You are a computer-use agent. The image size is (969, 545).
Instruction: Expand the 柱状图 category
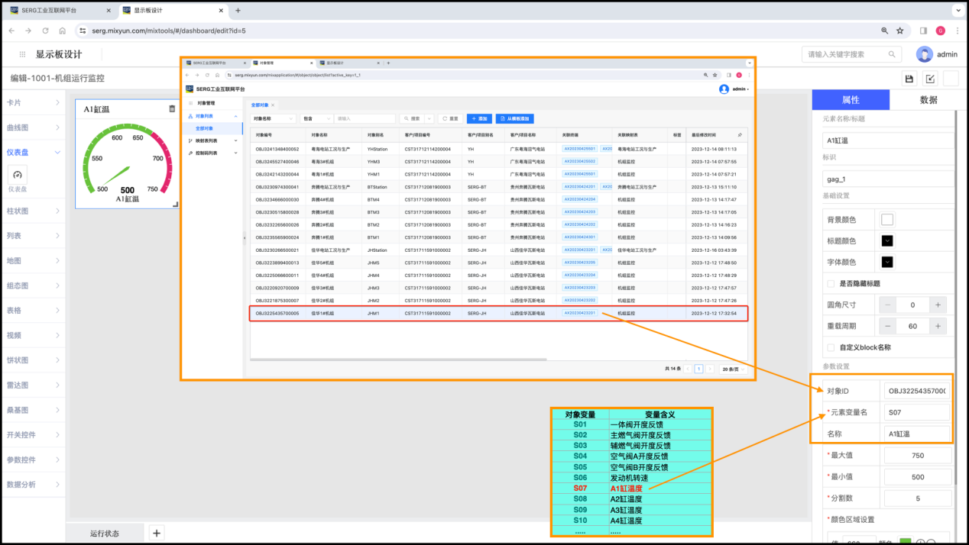click(x=57, y=211)
